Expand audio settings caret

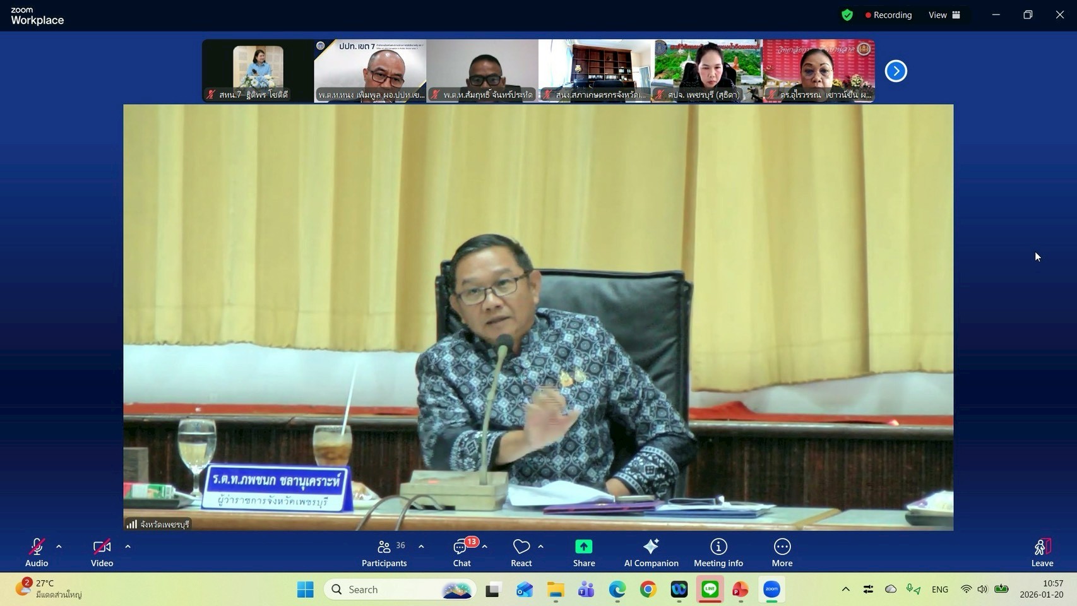pyautogui.click(x=59, y=547)
